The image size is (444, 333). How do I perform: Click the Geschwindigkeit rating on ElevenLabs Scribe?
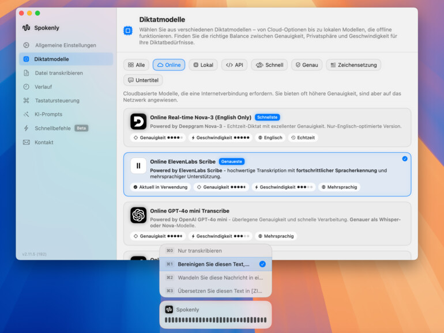[x=284, y=187]
